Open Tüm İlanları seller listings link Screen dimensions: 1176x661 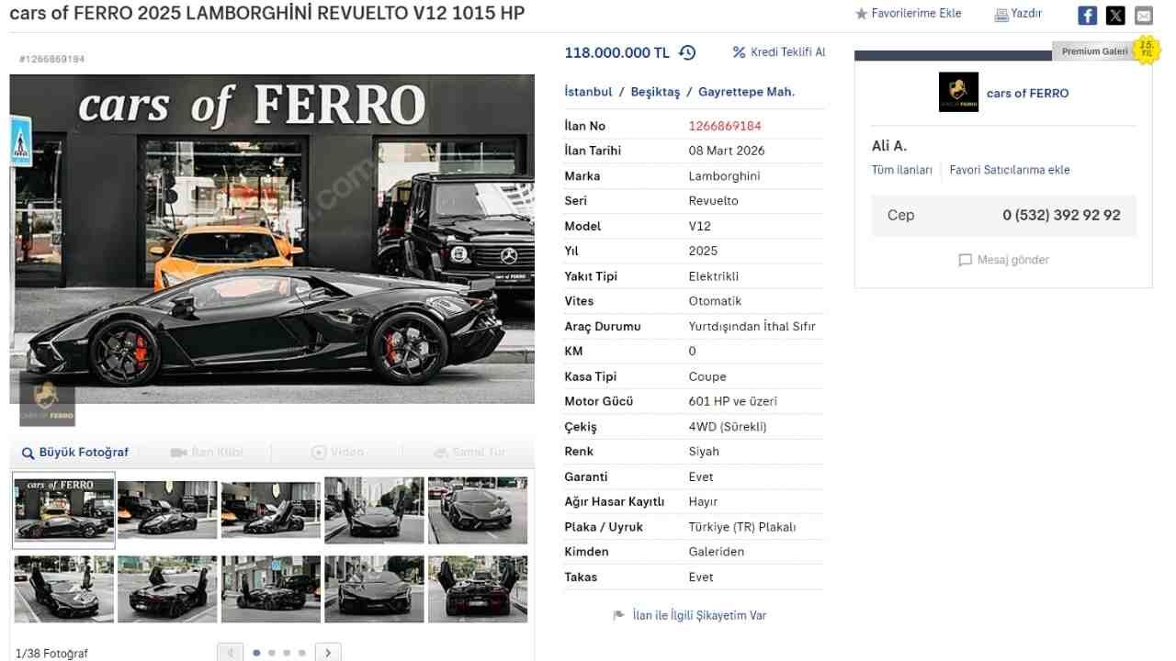coord(902,170)
